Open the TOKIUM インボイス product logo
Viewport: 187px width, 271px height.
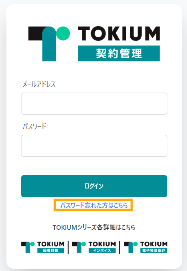[x=94, y=247]
